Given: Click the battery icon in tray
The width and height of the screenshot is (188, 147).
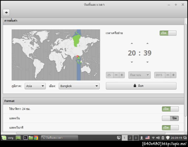Looking at the screenshot, I should click(163, 138).
